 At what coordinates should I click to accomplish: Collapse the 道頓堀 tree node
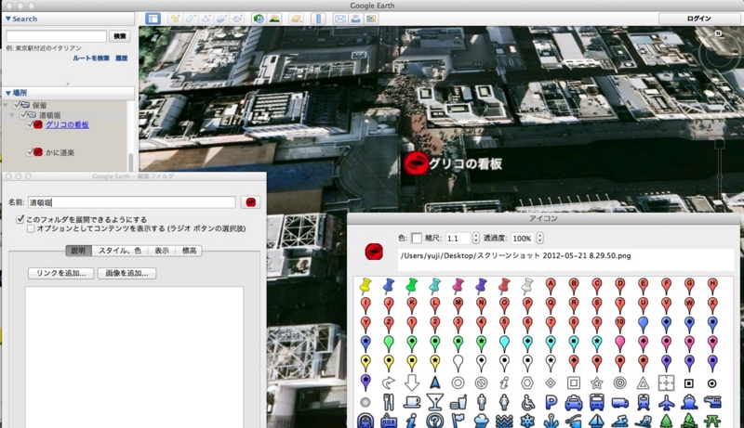click(12, 115)
